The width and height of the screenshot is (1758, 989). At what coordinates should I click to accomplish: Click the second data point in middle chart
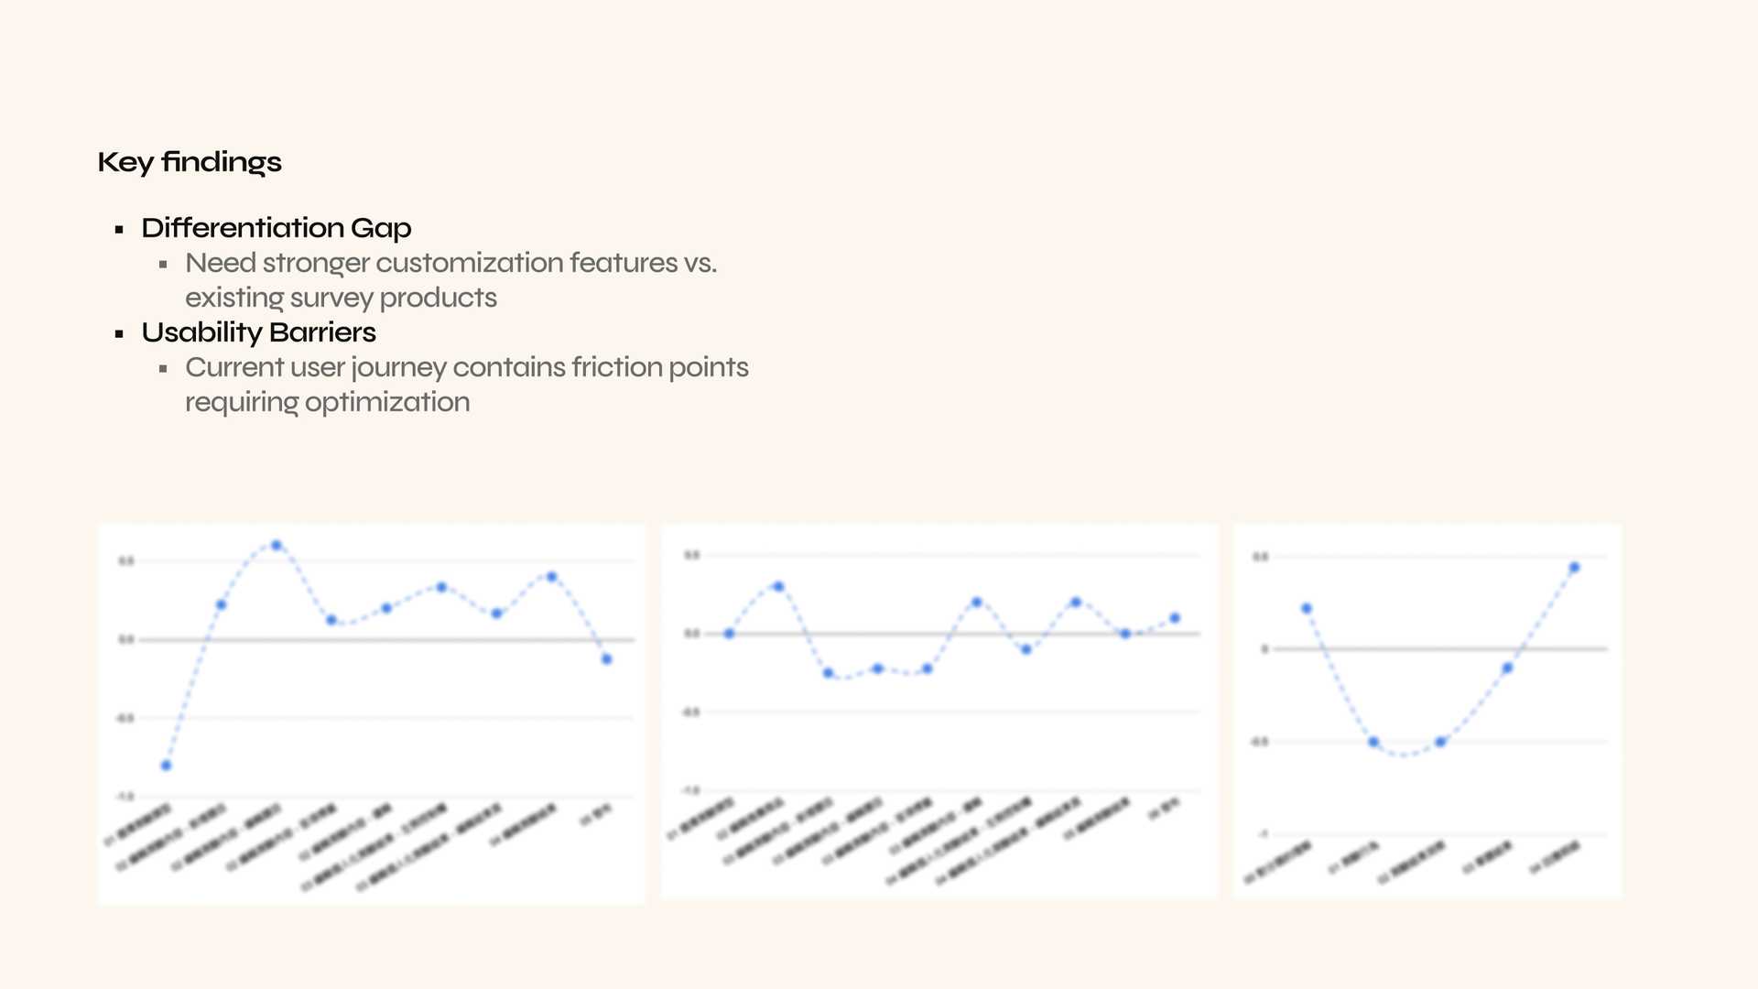point(778,586)
